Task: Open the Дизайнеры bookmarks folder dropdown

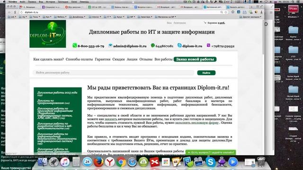Action: click(x=77, y=17)
